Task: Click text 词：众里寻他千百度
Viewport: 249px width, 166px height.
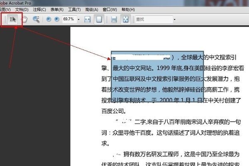Action: 126,133
